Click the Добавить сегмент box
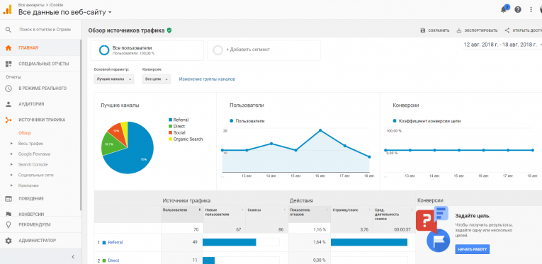 (264, 50)
